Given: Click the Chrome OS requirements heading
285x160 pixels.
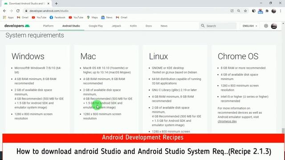Looking at the screenshot, I should (x=238, y=56).
